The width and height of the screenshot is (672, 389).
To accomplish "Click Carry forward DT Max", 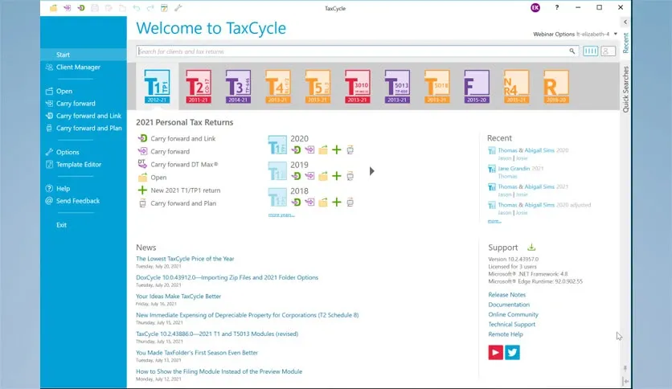I will (178, 164).
